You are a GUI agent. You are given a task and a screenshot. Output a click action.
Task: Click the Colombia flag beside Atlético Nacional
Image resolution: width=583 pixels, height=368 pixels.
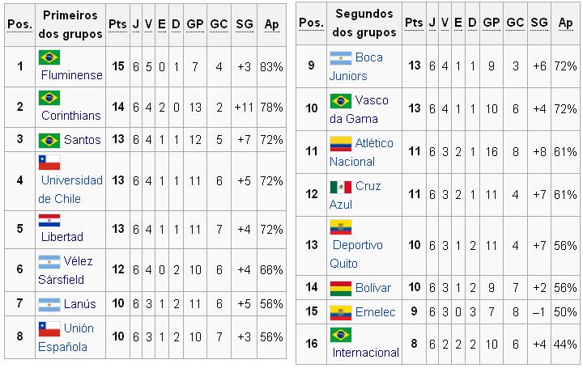point(340,144)
